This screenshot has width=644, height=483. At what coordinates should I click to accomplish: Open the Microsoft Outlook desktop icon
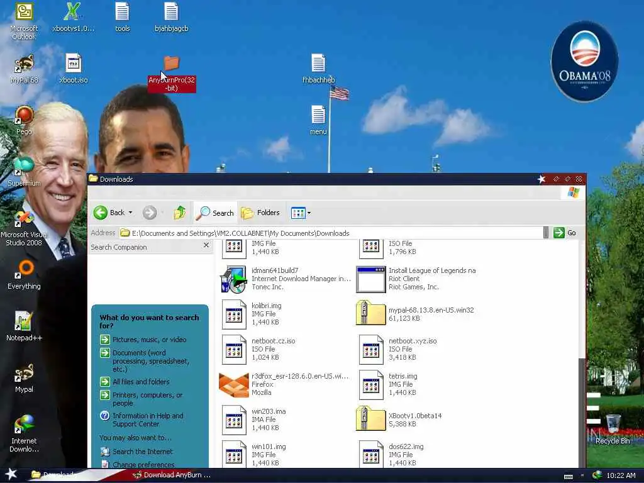tap(24, 21)
